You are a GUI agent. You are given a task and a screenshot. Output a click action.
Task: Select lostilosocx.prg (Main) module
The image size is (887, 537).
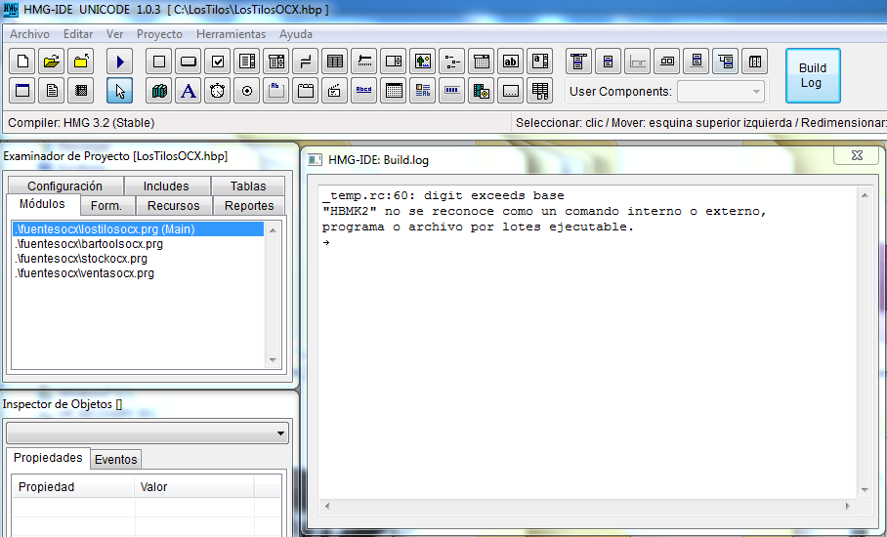(138, 228)
